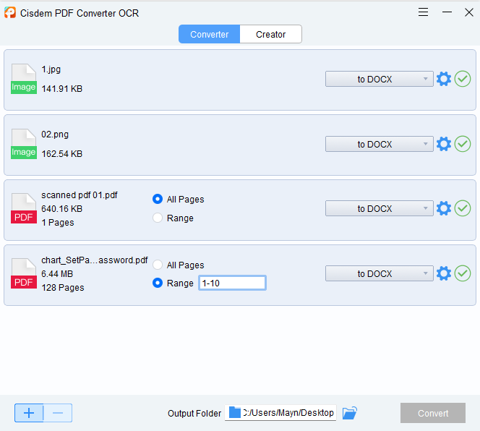This screenshot has width=480, height=431.
Task: Select file name scanned pdf 01.pdf
Action: (80, 195)
